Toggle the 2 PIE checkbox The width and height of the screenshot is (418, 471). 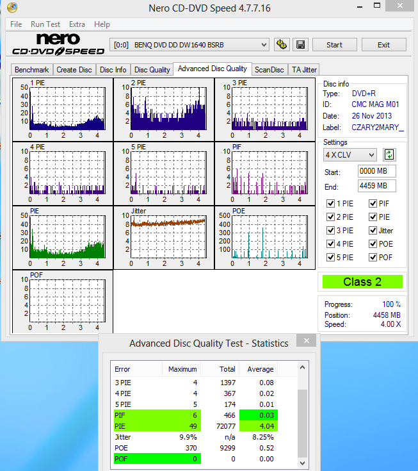point(330,217)
